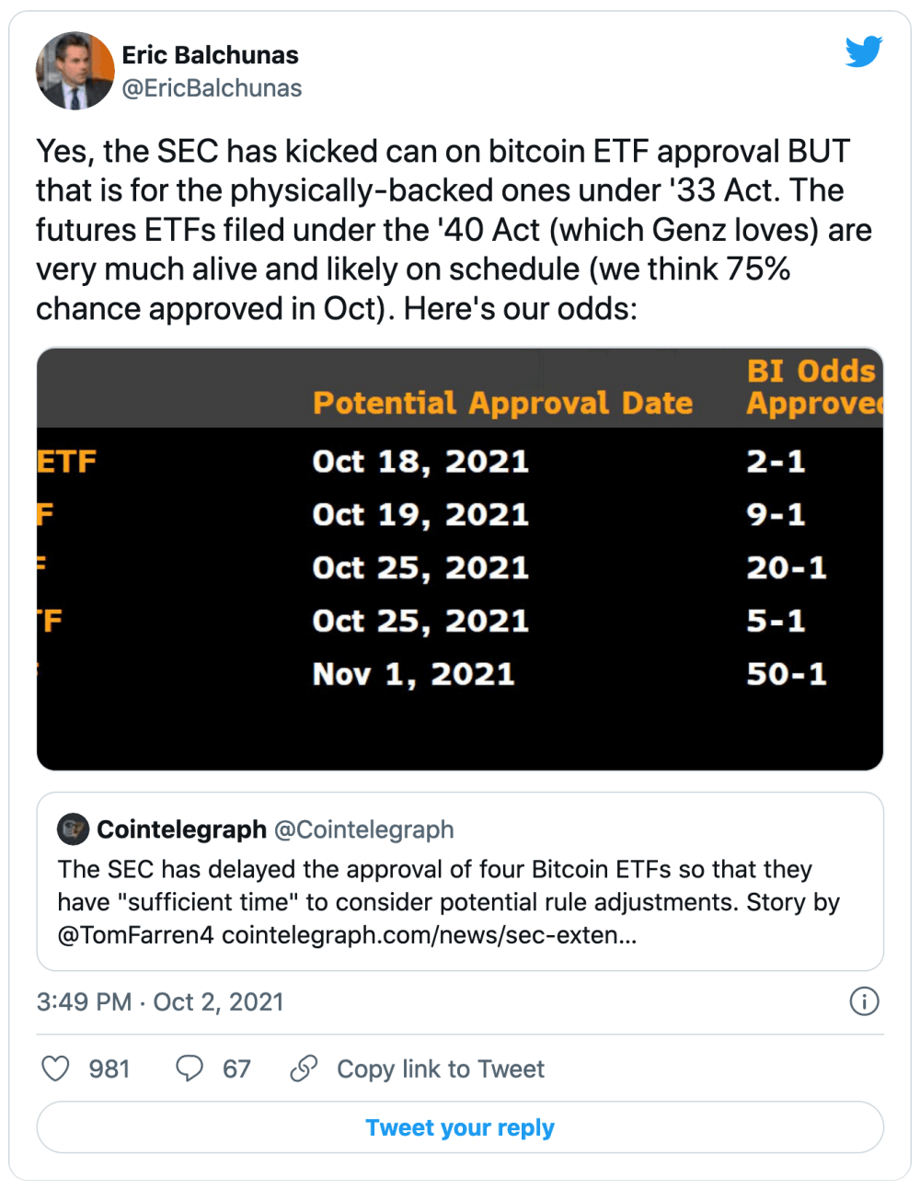920x1189 pixels.
Task: Click the 3:49 PM Oct 2, 2021 timestamp
Action: [160, 1001]
